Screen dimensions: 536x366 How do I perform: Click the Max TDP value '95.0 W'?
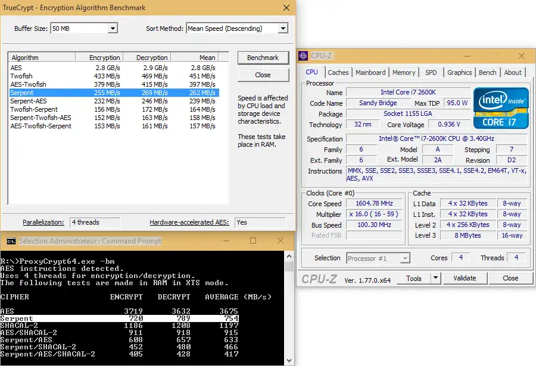pos(457,103)
